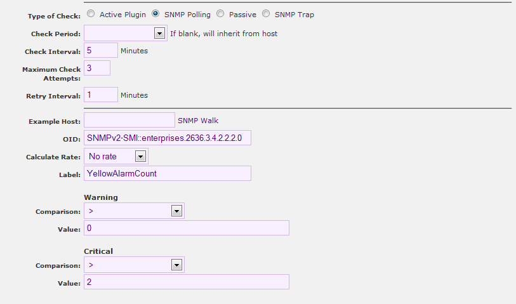Choose the Passive check type option

221,14
